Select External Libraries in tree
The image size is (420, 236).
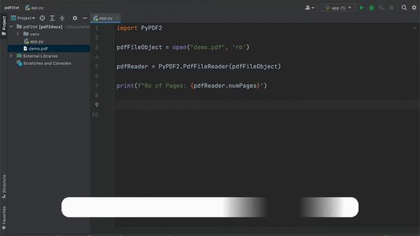click(x=37, y=56)
